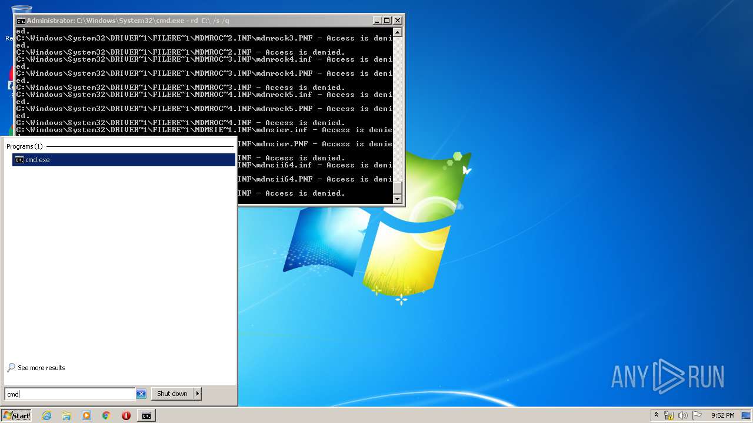Open Windows Media Player taskbar icon
The height and width of the screenshot is (423, 753).
point(86,415)
